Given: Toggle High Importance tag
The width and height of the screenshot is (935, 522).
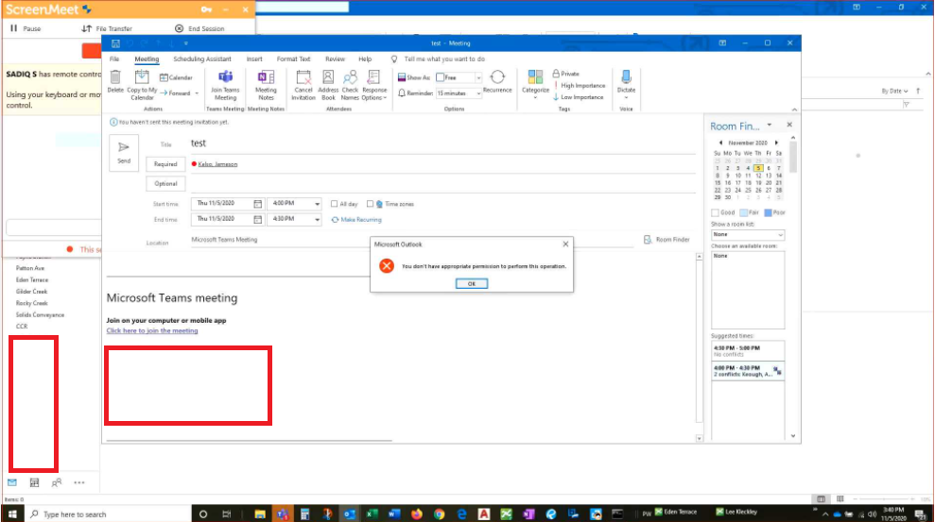Looking at the screenshot, I should (579, 86).
